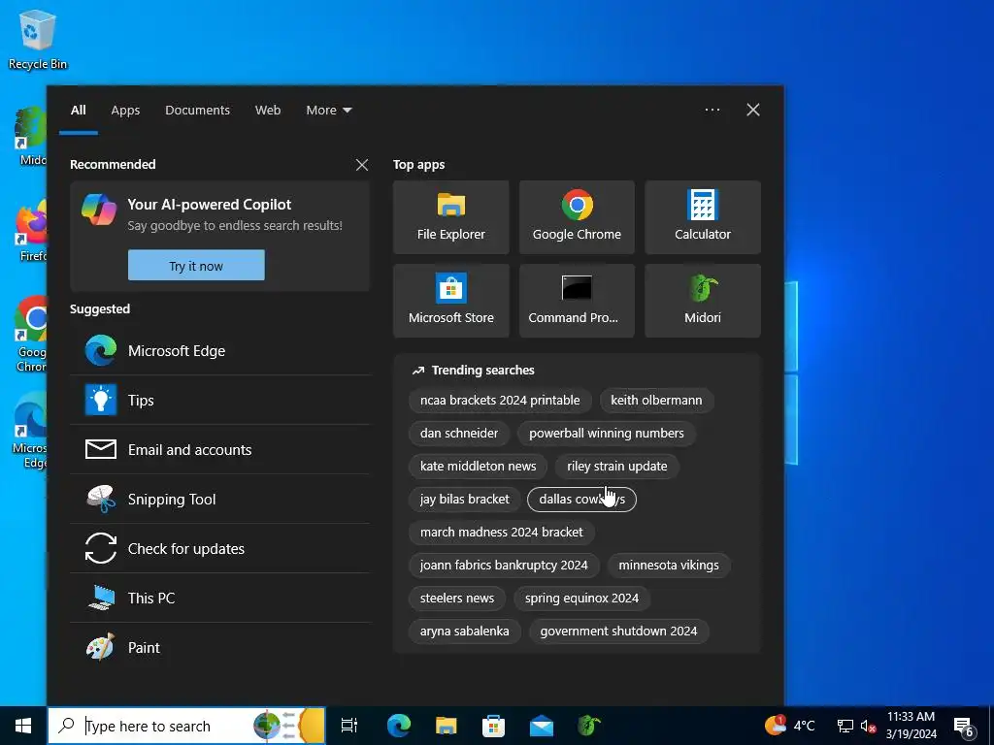Focus the 'Type here to search' box
The image size is (994, 745).
click(x=186, y=726)
